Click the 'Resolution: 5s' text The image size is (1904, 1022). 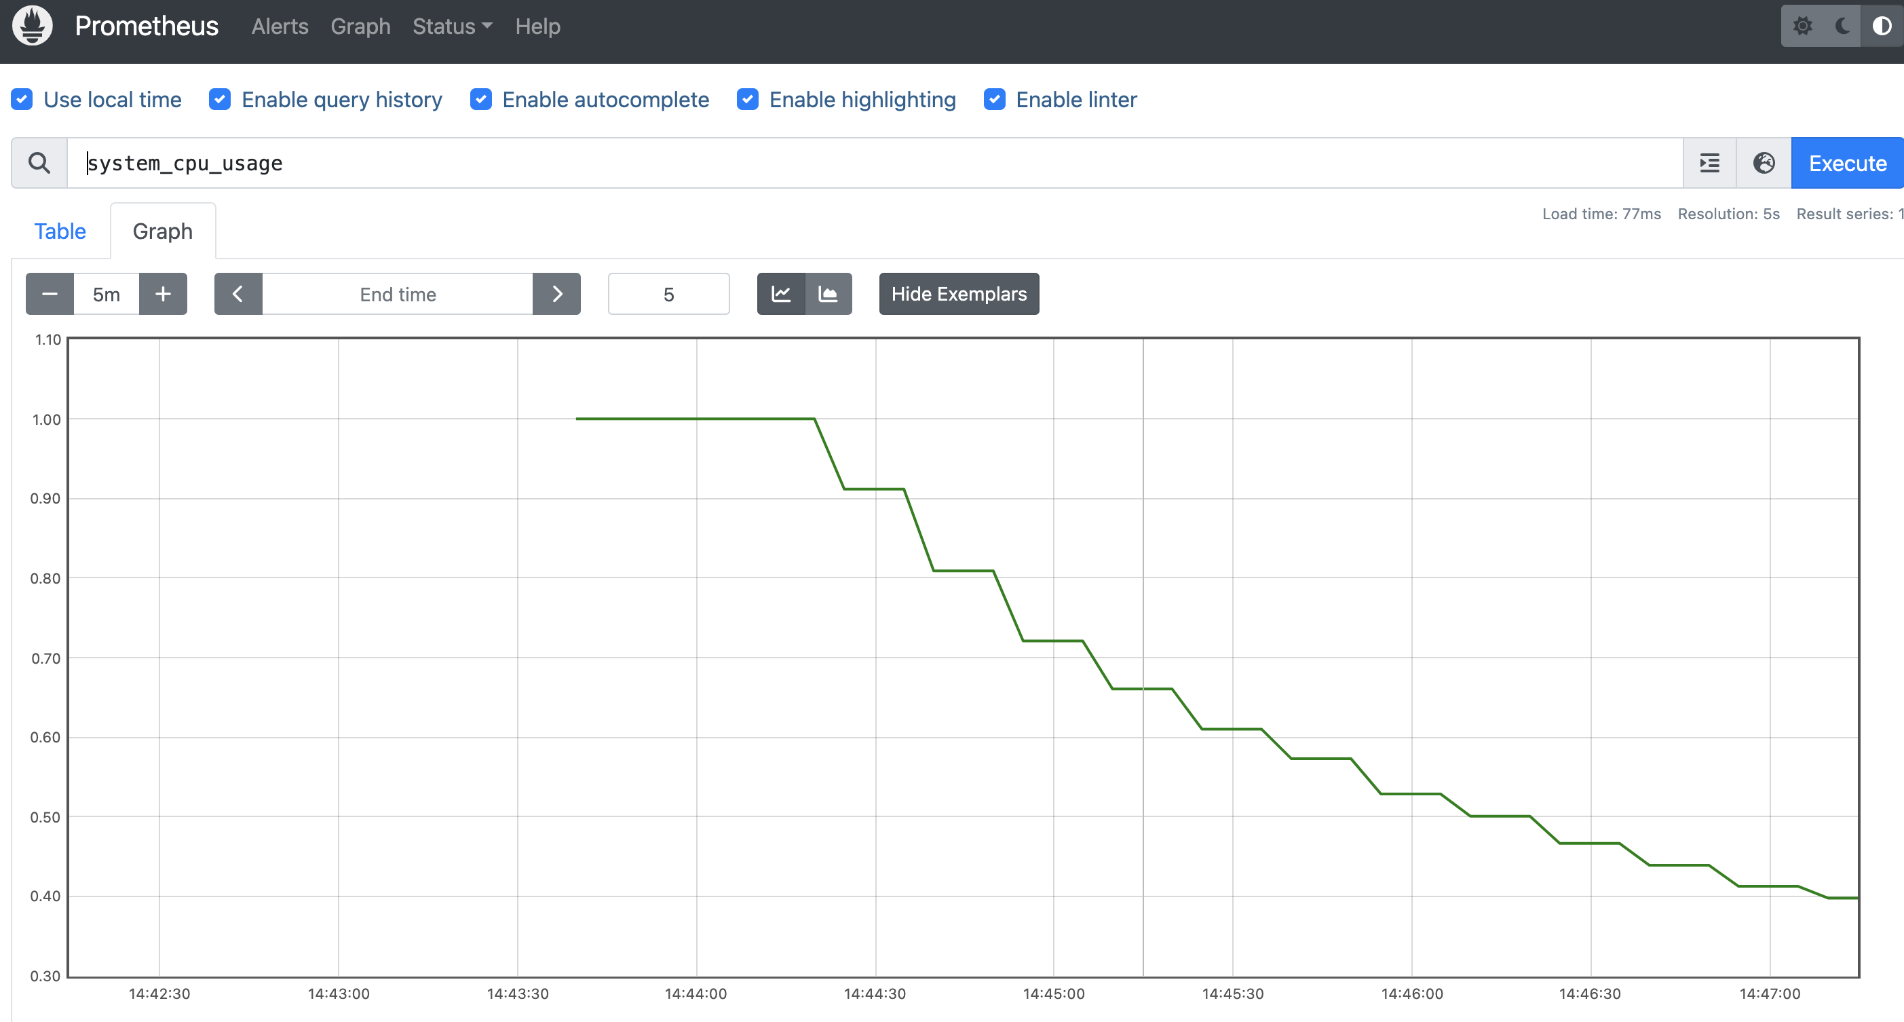coord(1728,214)
